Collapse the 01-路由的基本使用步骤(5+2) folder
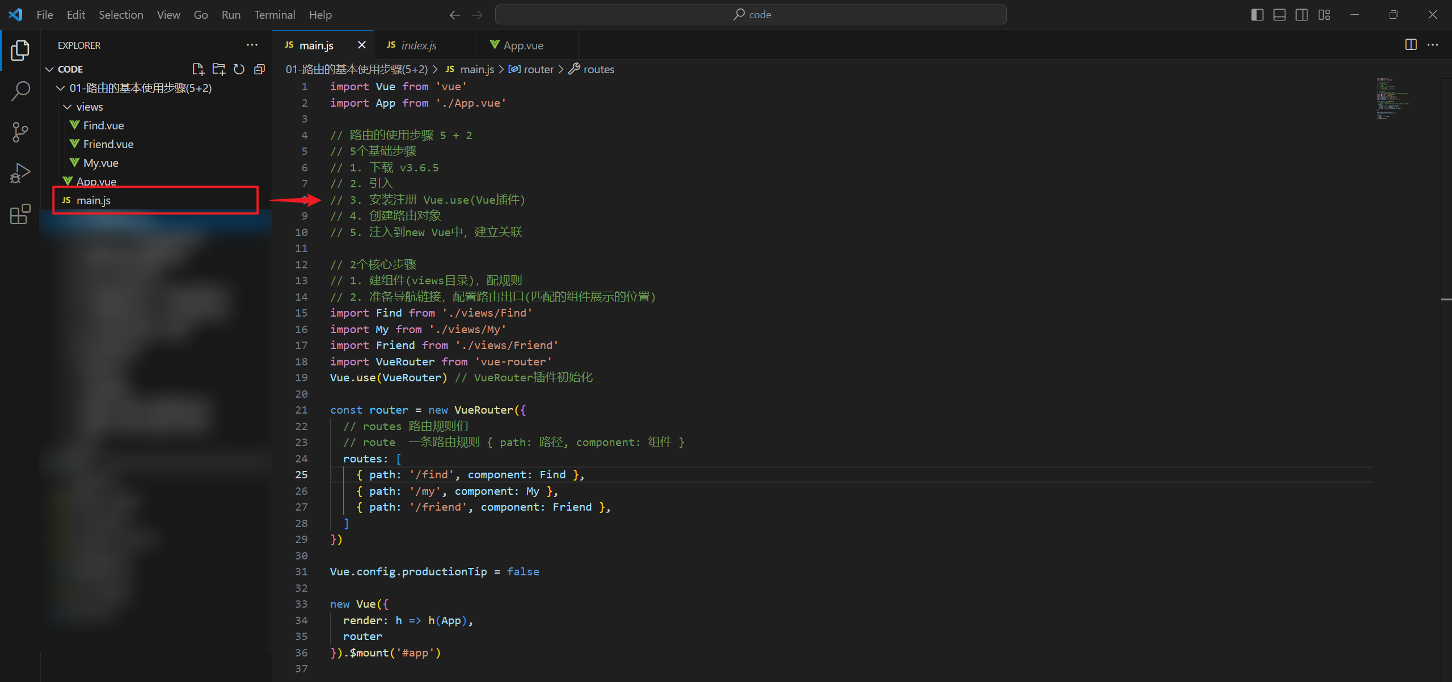Image resolution: width=1452 pixels, height=682 pixels. point(60,88)
